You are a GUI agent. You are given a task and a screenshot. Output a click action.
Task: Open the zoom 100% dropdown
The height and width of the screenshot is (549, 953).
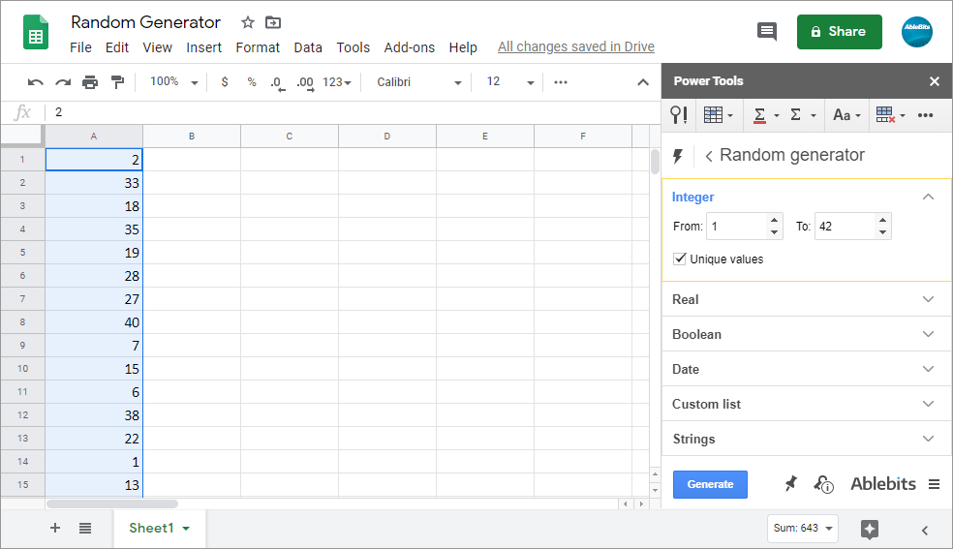click(174, 82)
